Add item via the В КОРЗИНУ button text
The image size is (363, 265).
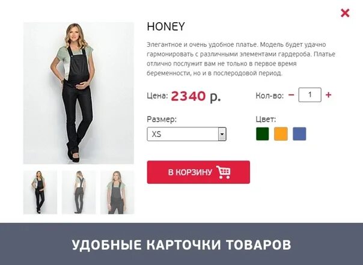[190, 172]
